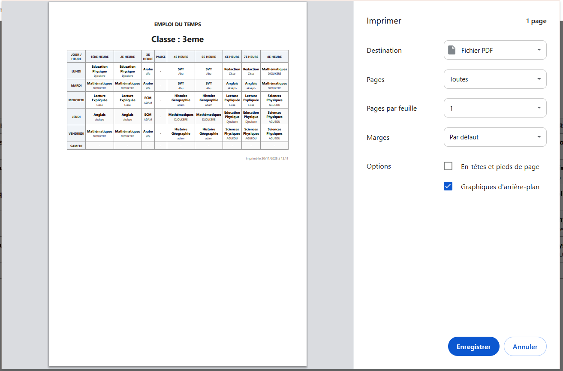This screenshot has height=371, width=563.
Task: Enable the En-têtes et pieds de page checkbox
Action: click(x=448, y=166)
